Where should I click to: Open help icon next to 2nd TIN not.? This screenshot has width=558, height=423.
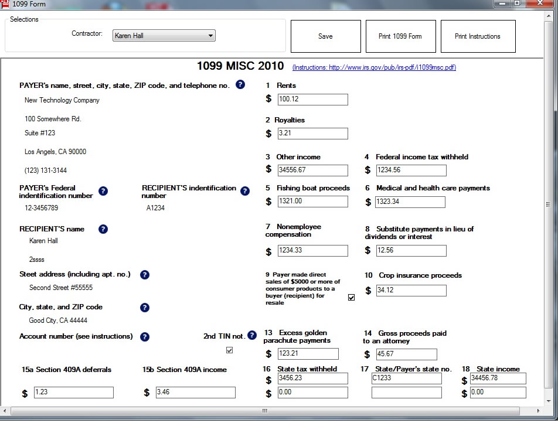click(252, 335)
